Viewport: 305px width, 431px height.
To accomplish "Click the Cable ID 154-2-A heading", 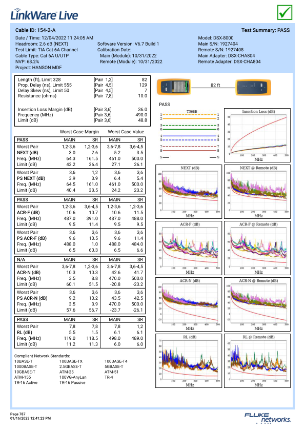I will (35, 30).
